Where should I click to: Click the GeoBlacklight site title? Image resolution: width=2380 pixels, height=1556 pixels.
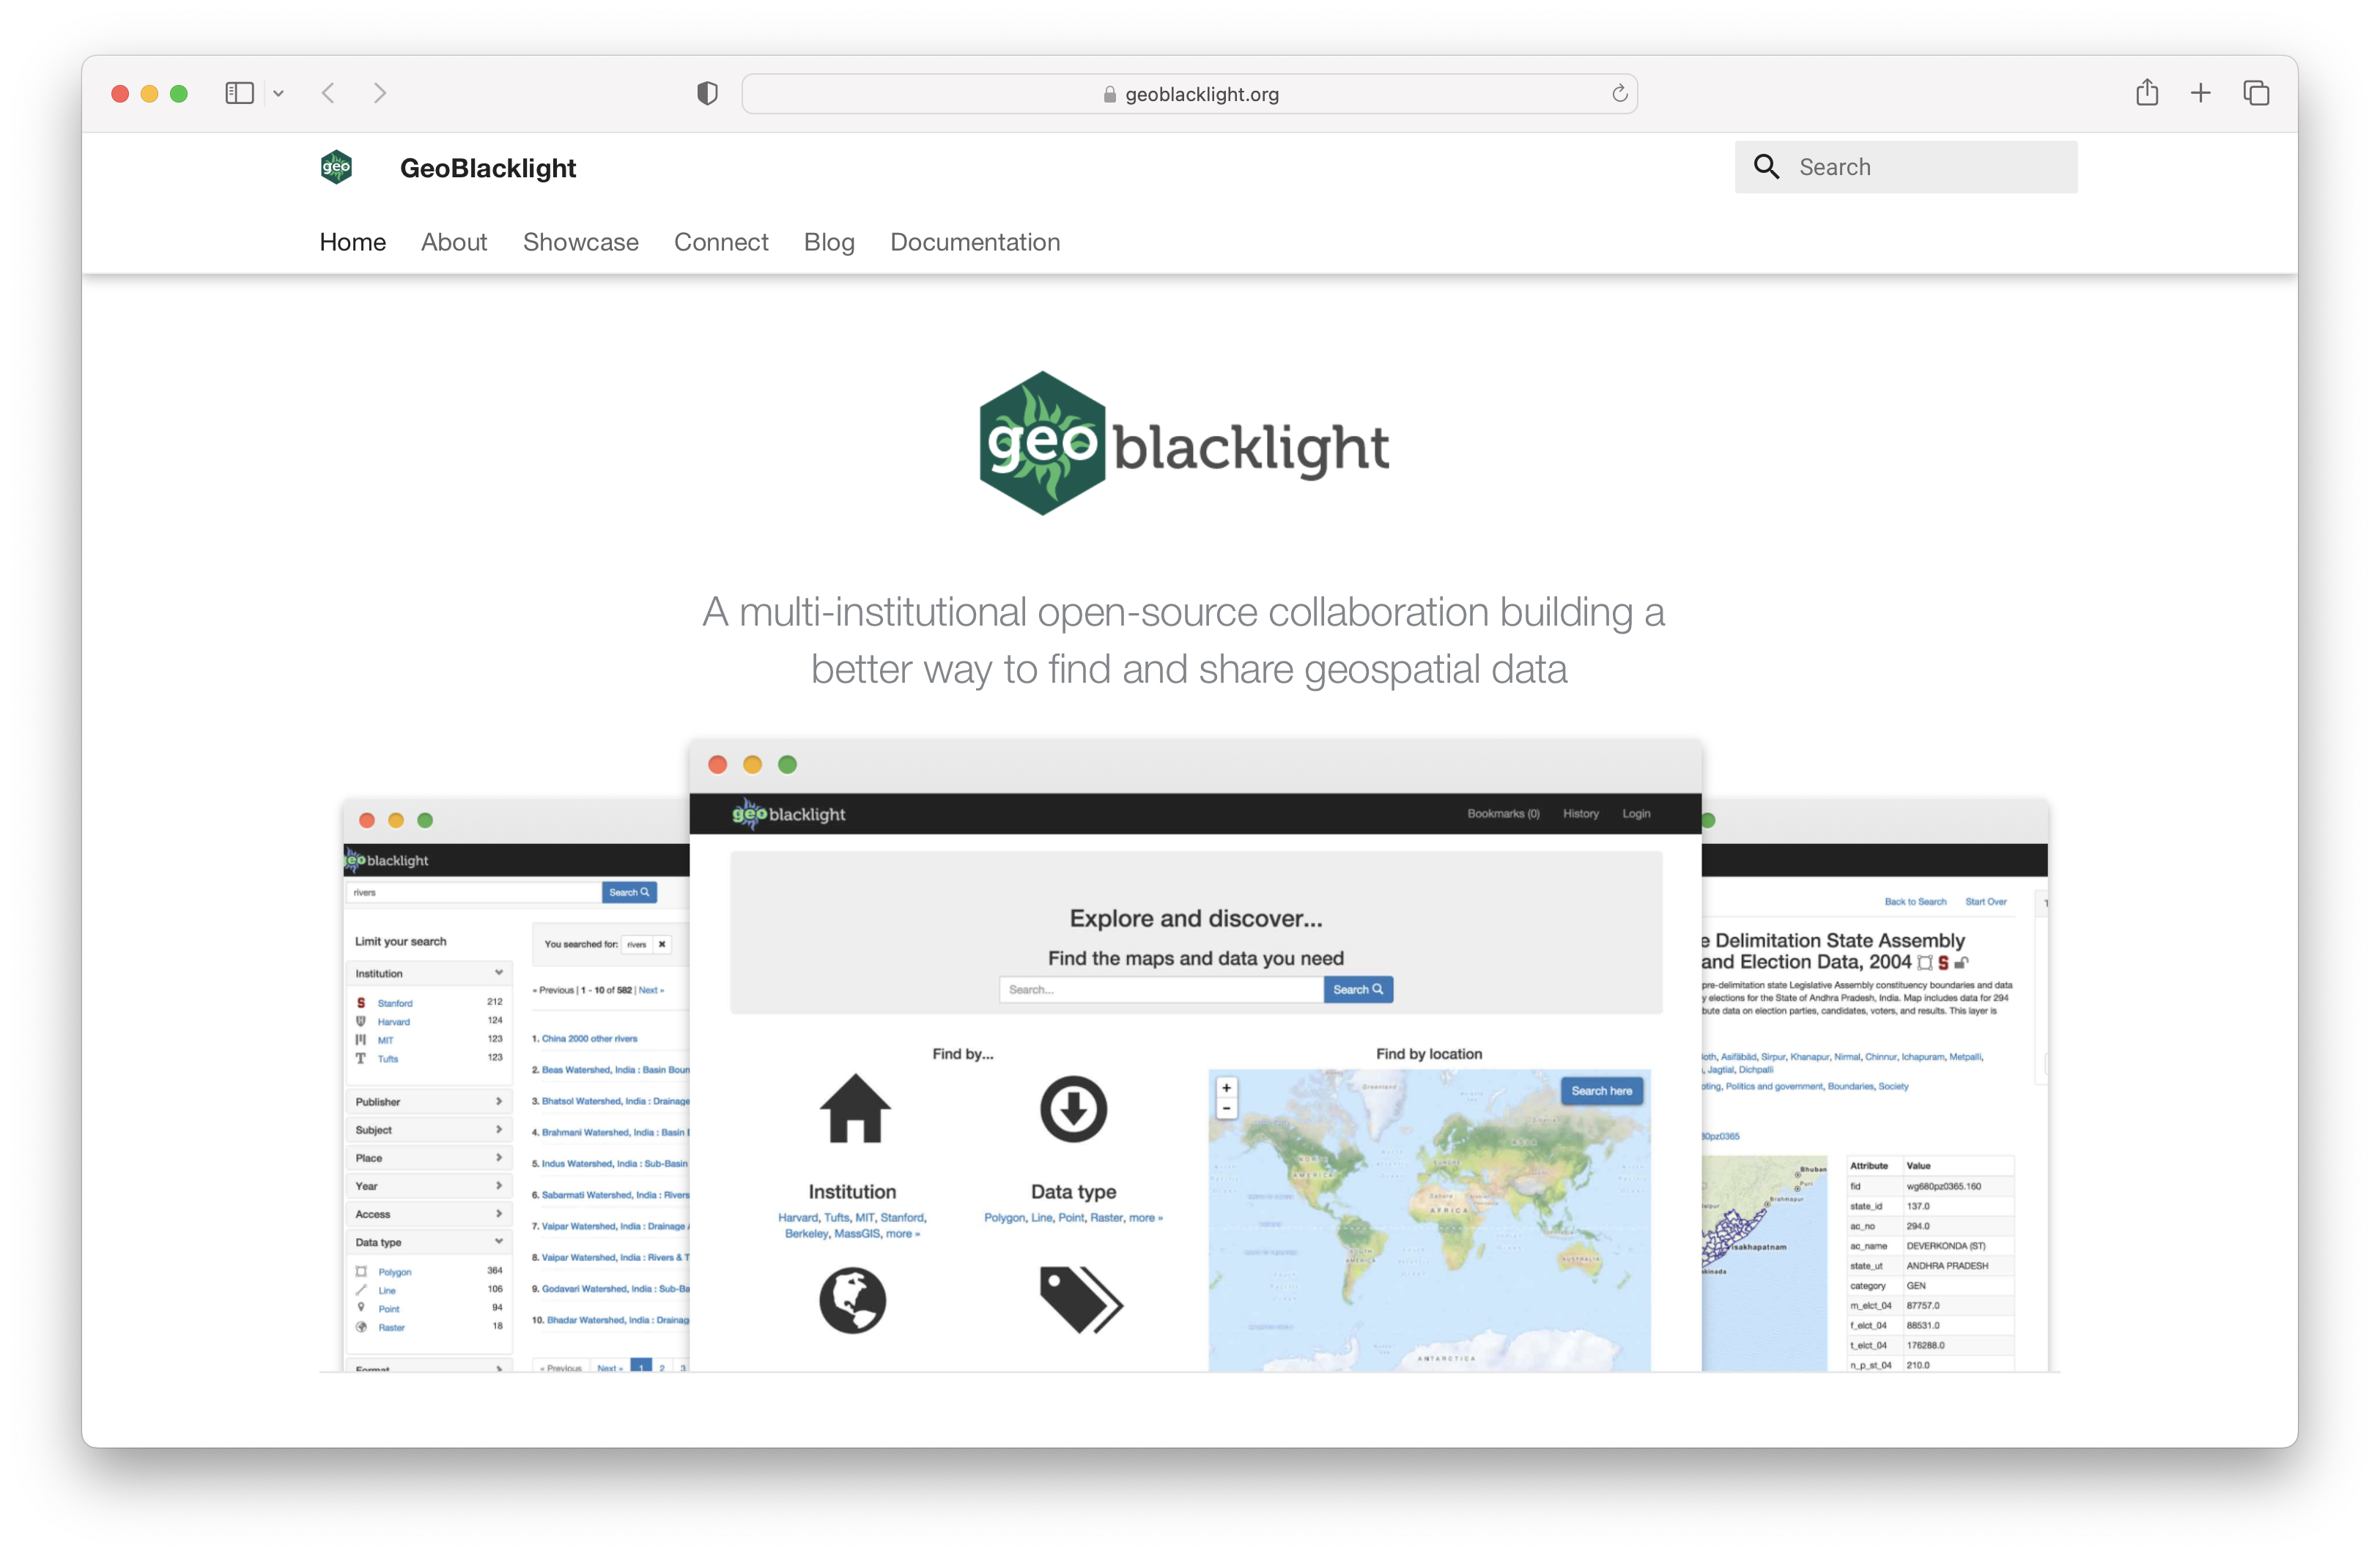tap(487, 168)
